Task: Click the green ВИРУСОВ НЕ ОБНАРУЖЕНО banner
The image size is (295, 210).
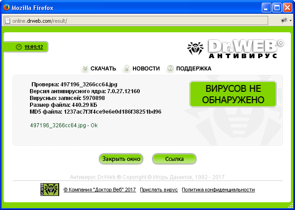Action: click(x=233, y=94)
